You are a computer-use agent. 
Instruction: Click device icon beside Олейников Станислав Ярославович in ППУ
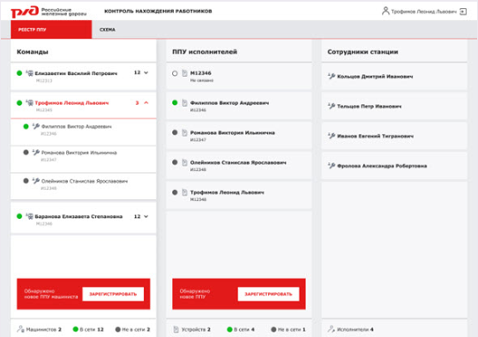point(184,162)
